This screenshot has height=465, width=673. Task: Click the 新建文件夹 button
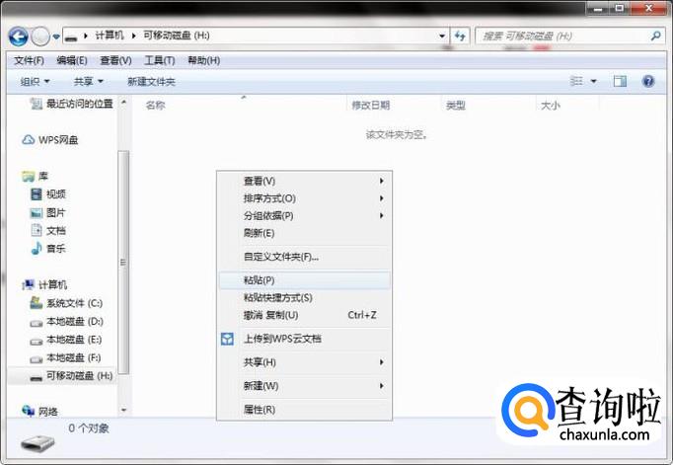click(151, 81)
